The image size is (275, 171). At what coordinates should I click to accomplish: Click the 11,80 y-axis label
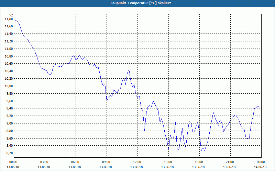(9, 19)
